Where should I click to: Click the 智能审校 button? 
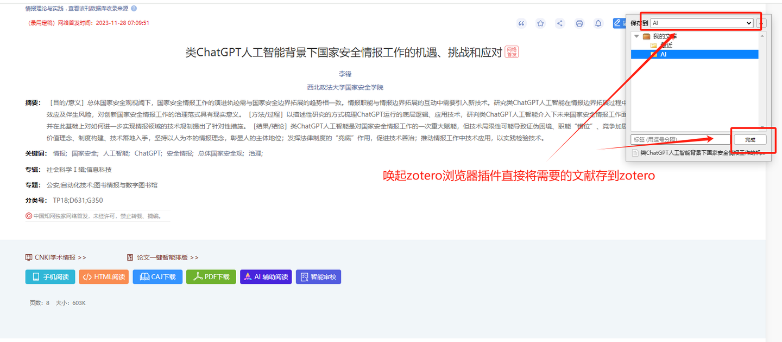(318, 277)
